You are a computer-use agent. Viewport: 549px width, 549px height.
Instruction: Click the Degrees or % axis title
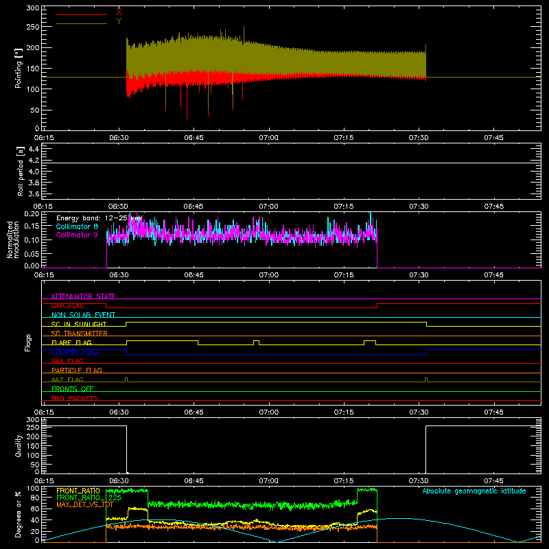coord(19,514)
